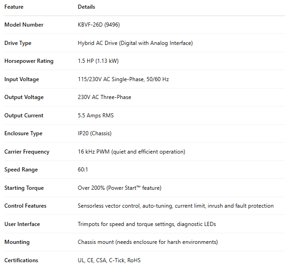Screen dimensions: 285x270
Task: Click the 60:1 speed range value
Action: (x=84, y=170)
